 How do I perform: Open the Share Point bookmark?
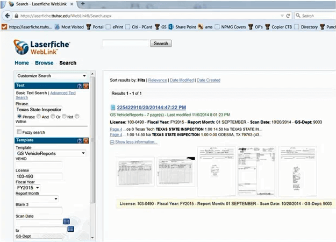click(x=182, y=27)
